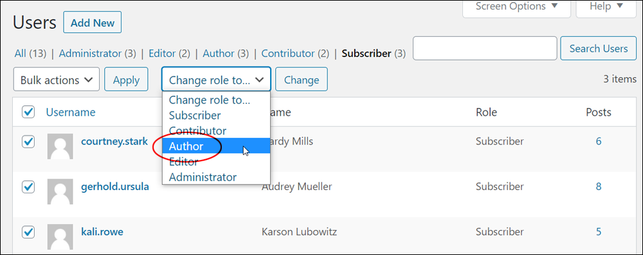
Task: Click the '3 items' count text
Action: pyautogui.click(x=620, y=79)
